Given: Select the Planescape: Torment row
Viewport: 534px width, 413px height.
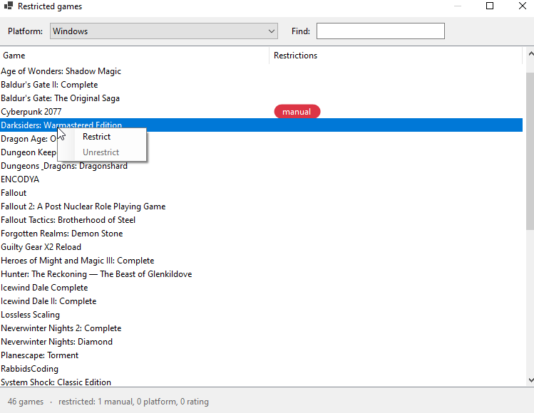Looking at the screenshot, I should [261, 355].
